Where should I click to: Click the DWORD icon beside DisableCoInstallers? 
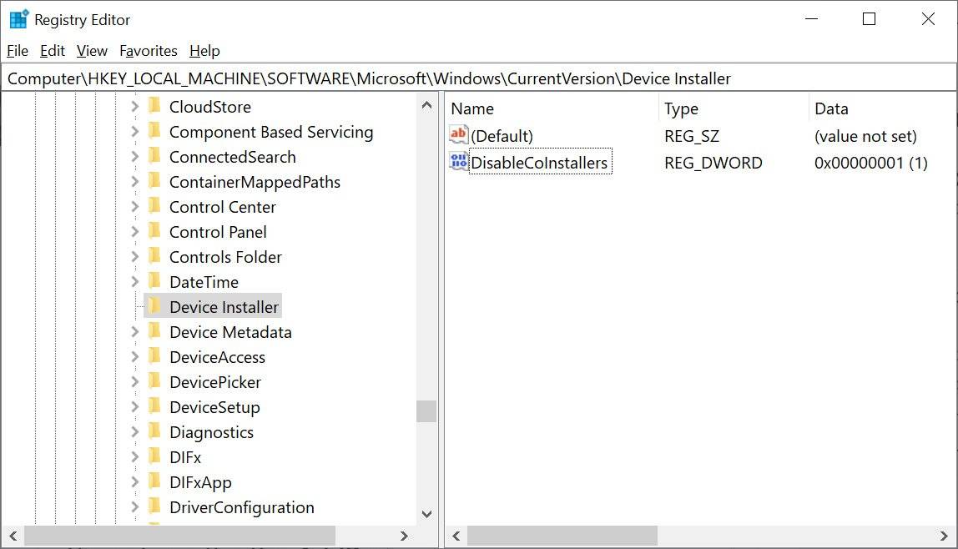tap(459, 162)
